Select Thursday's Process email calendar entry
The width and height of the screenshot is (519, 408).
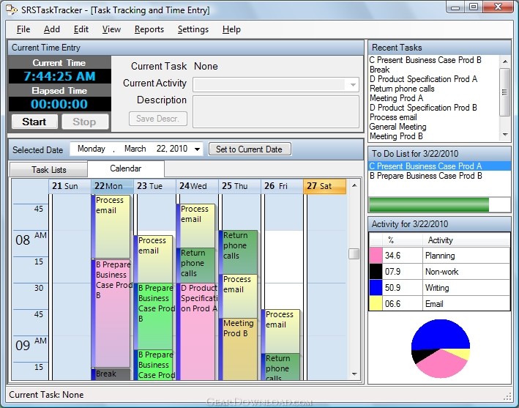pos(239,296)
